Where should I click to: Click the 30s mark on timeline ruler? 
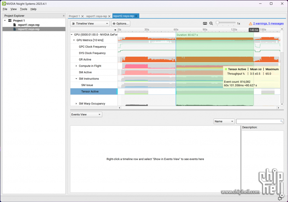coord(147,30)
